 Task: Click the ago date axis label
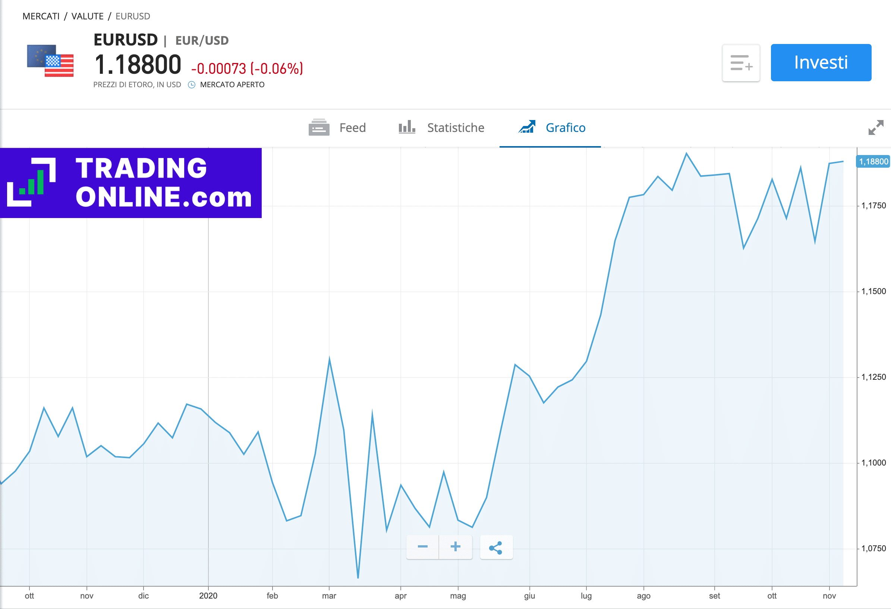coord(644,596)
